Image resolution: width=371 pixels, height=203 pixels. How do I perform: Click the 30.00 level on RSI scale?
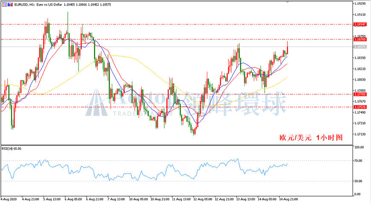click(358, 181)
